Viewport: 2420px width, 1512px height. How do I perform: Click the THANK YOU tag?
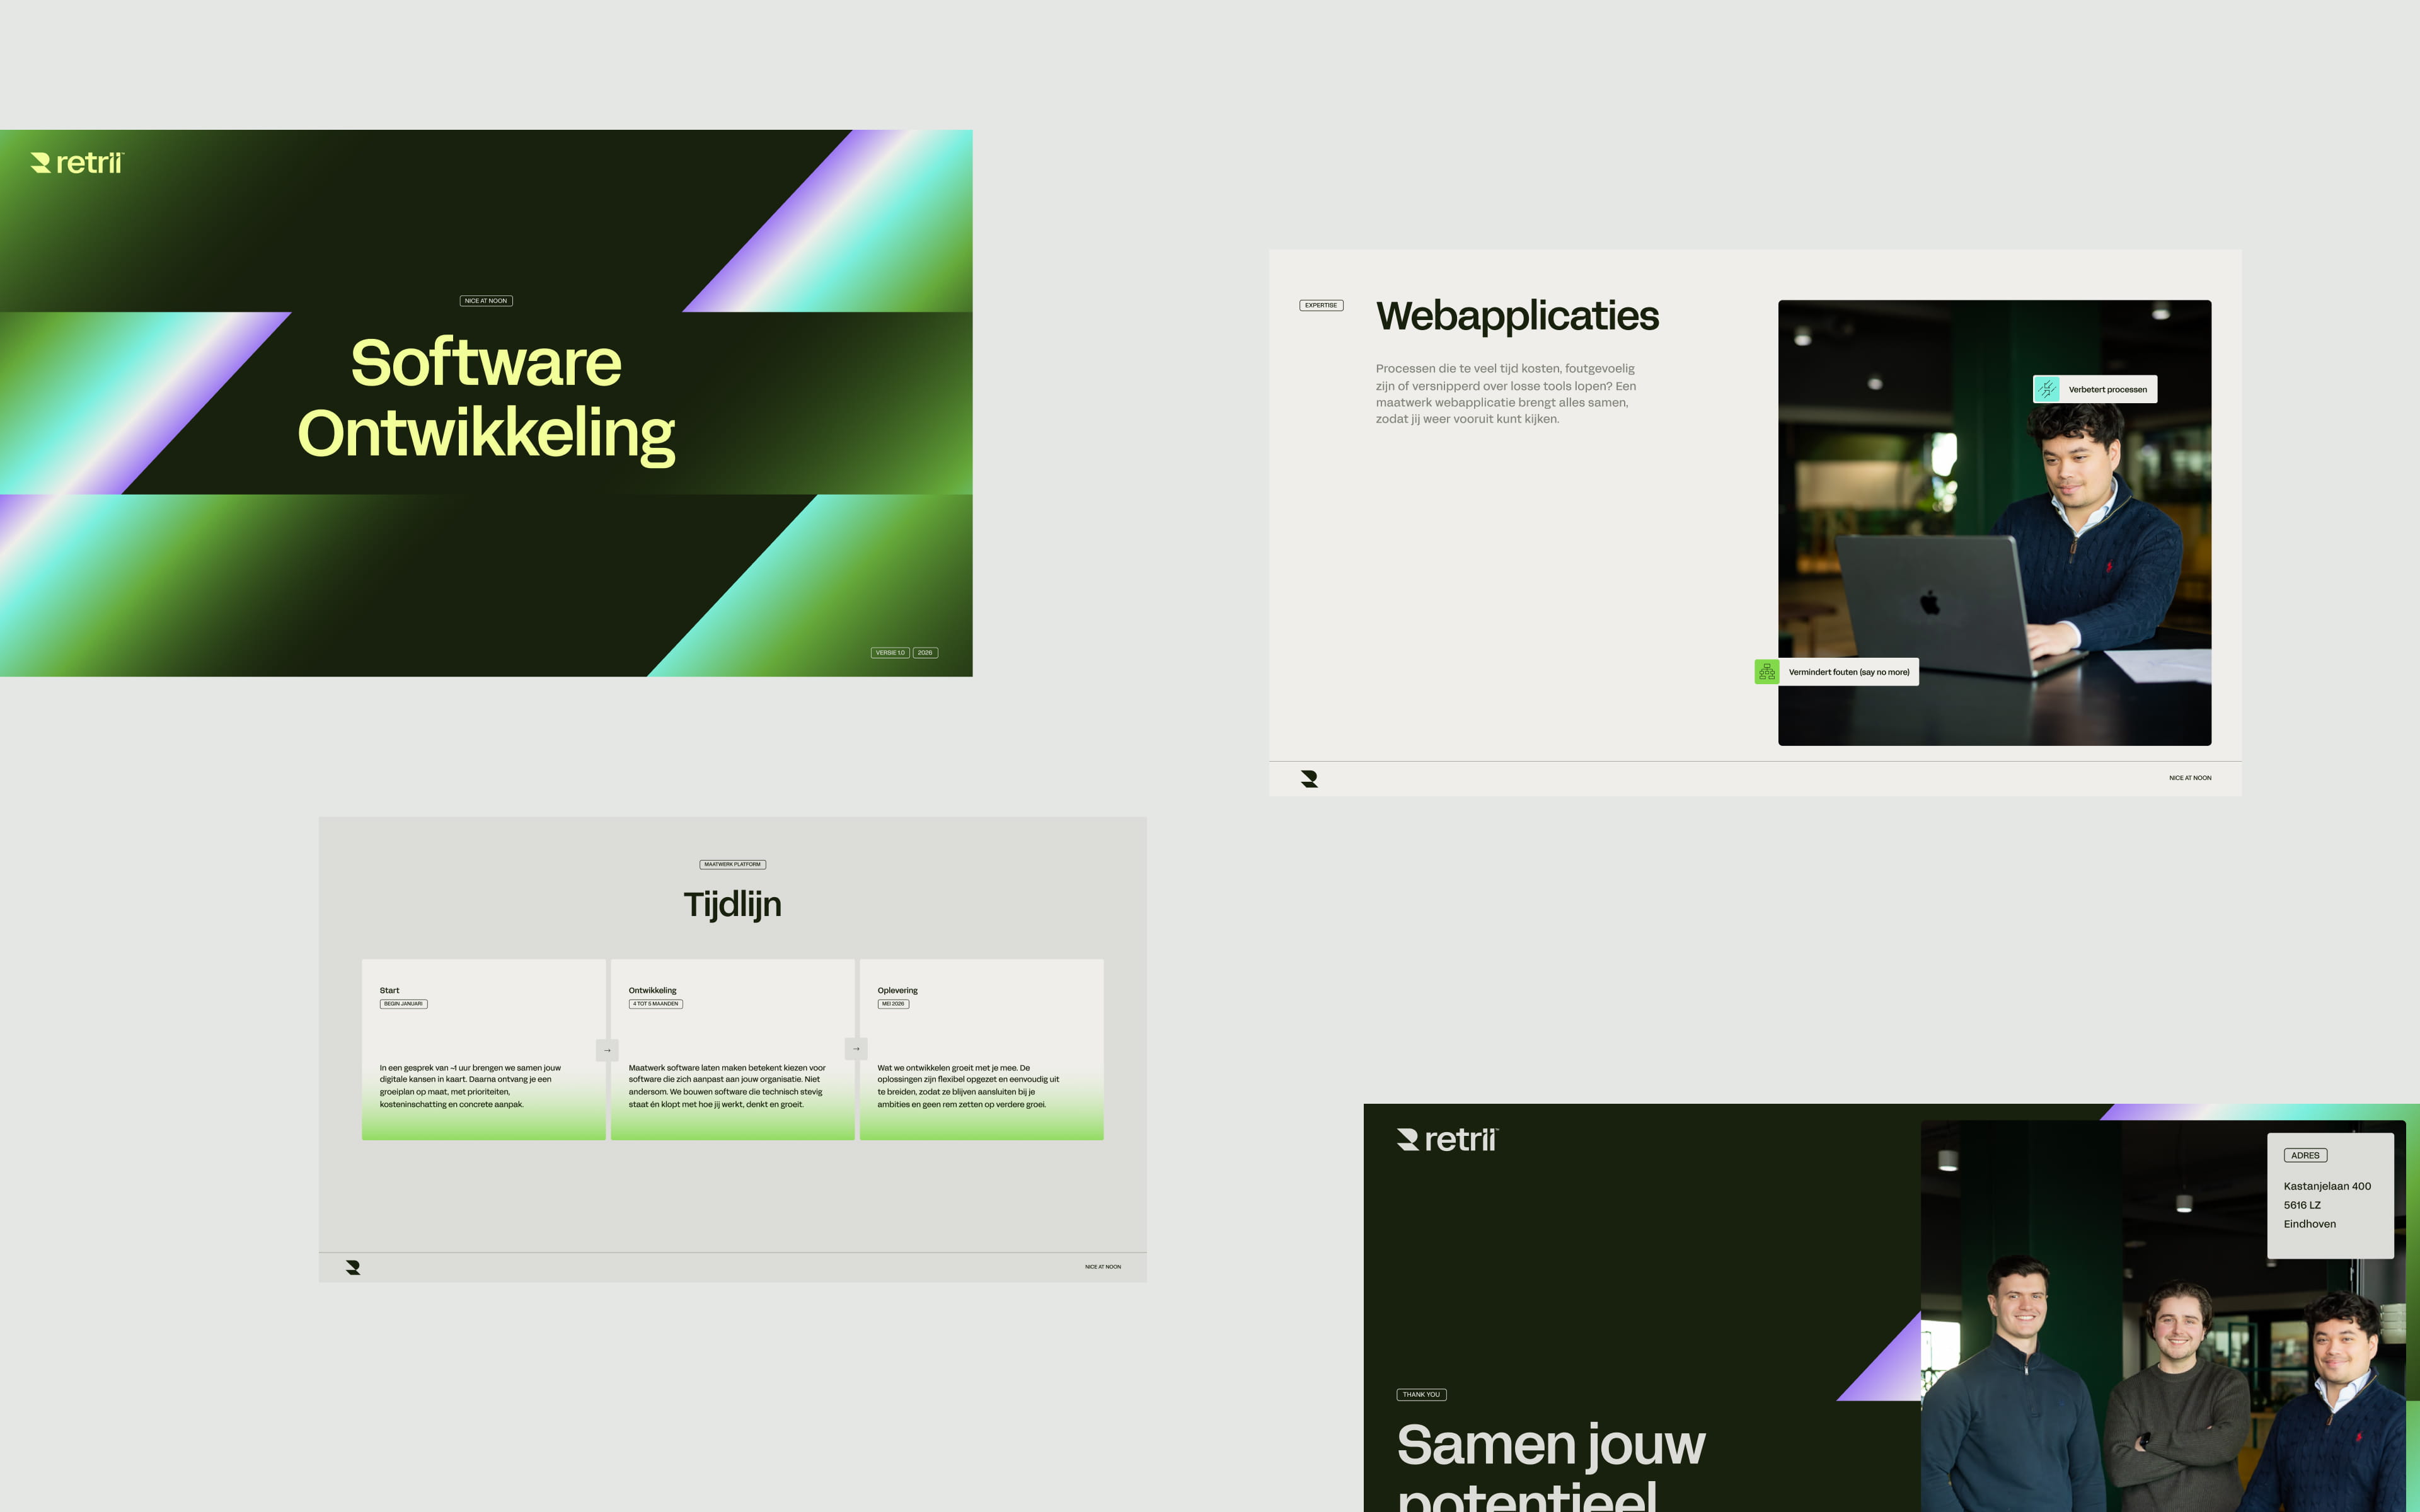pos(1421,1394)
